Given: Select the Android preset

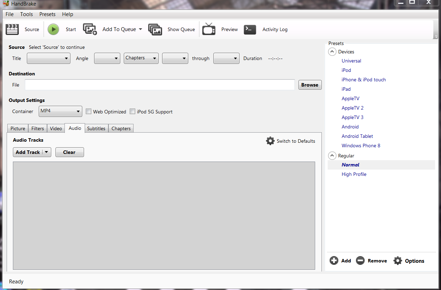Looking at the screenshot, I should (350, 127).
